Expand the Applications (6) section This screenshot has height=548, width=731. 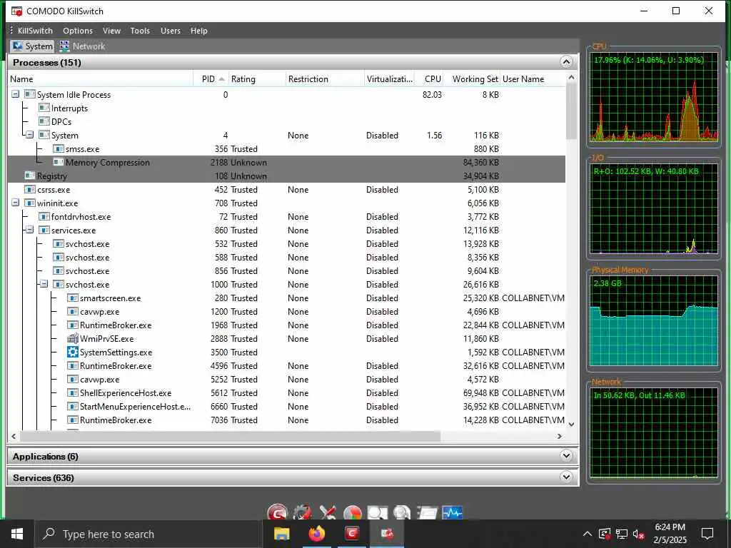[x=566, y=456]
